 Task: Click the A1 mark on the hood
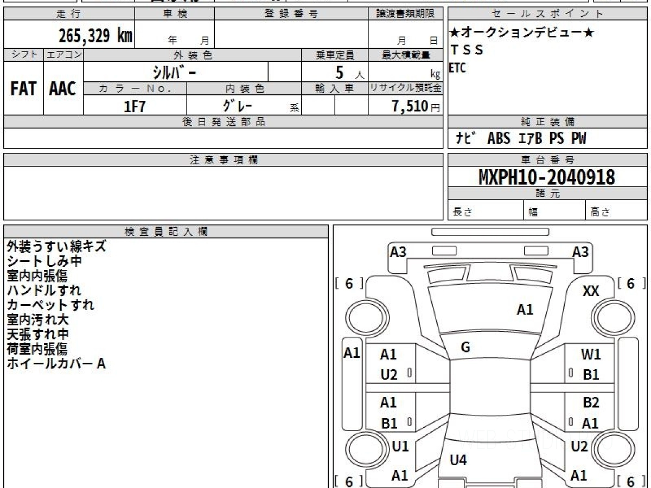(x=525, y=310)
